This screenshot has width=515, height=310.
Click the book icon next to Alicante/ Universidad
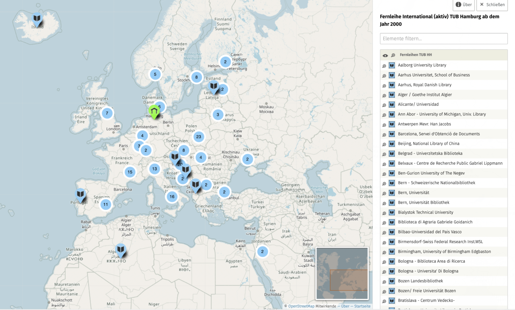392,104
